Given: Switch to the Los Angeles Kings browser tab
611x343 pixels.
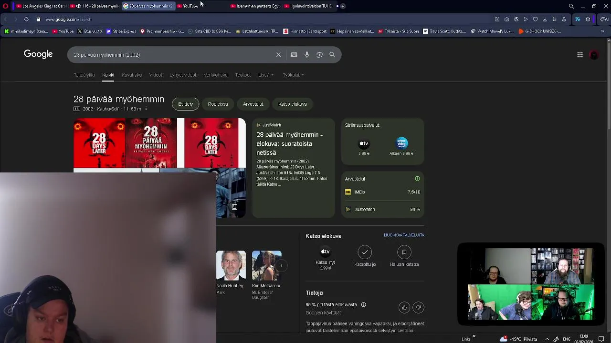Looking at the screenshot, I should (41, 6).
